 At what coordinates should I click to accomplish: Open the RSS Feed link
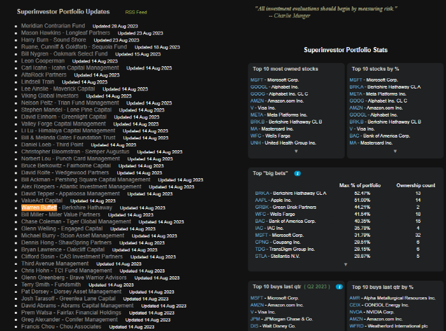(x=136, y=12)
